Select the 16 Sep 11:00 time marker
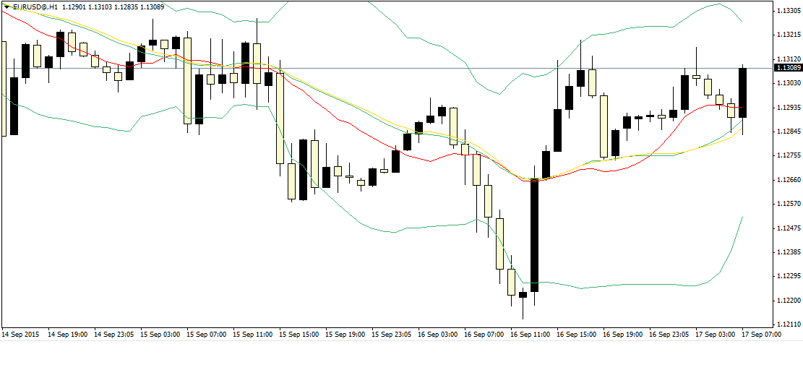This screenshot has height=383, width=803. [x=530, y=335]
